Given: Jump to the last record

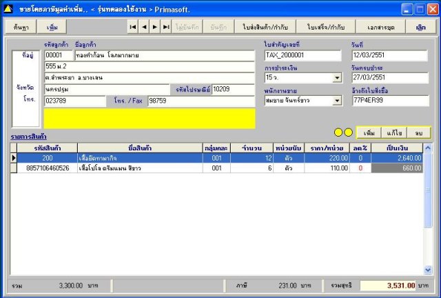Looking at the screenshot, I should tap(166, 27).
